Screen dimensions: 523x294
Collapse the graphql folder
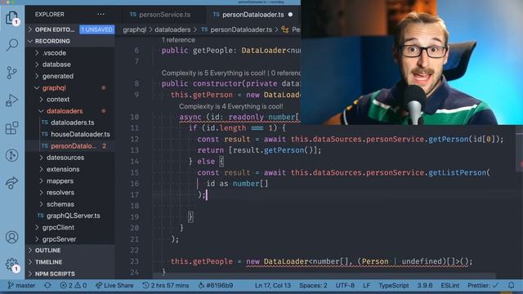(x=70, y=87)
